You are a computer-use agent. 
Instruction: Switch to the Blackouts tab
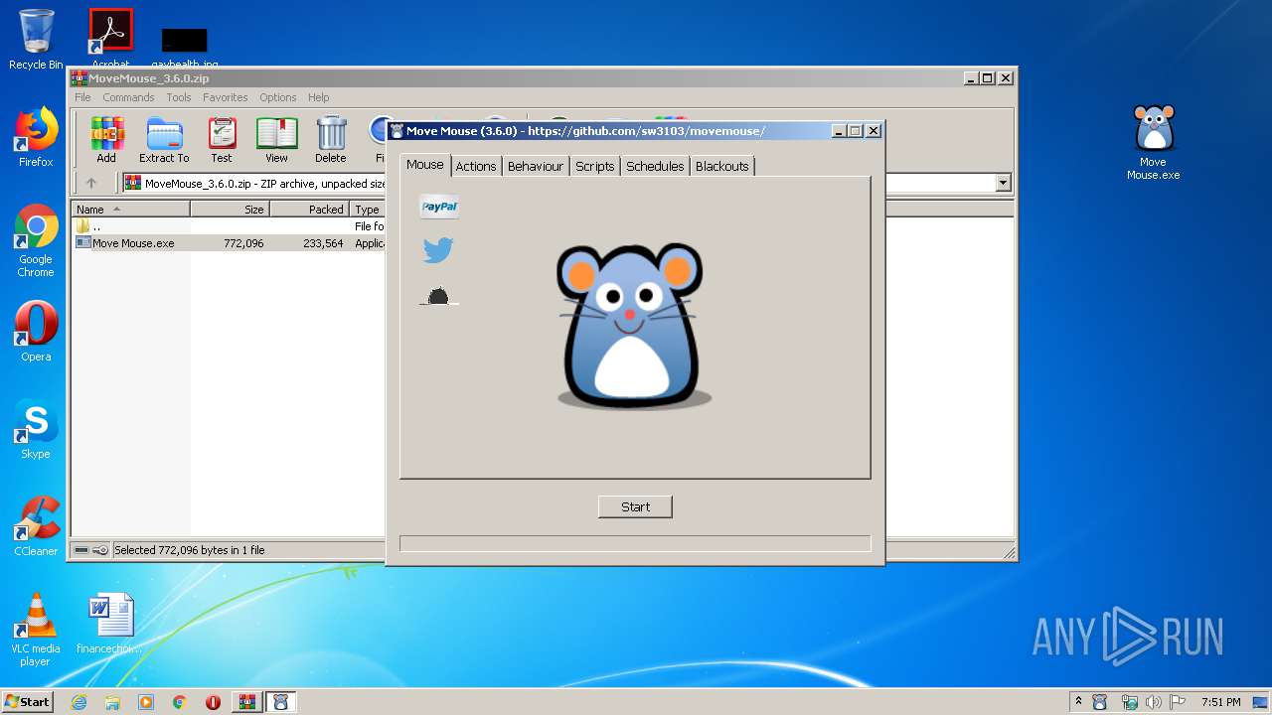tap(722, 166)
